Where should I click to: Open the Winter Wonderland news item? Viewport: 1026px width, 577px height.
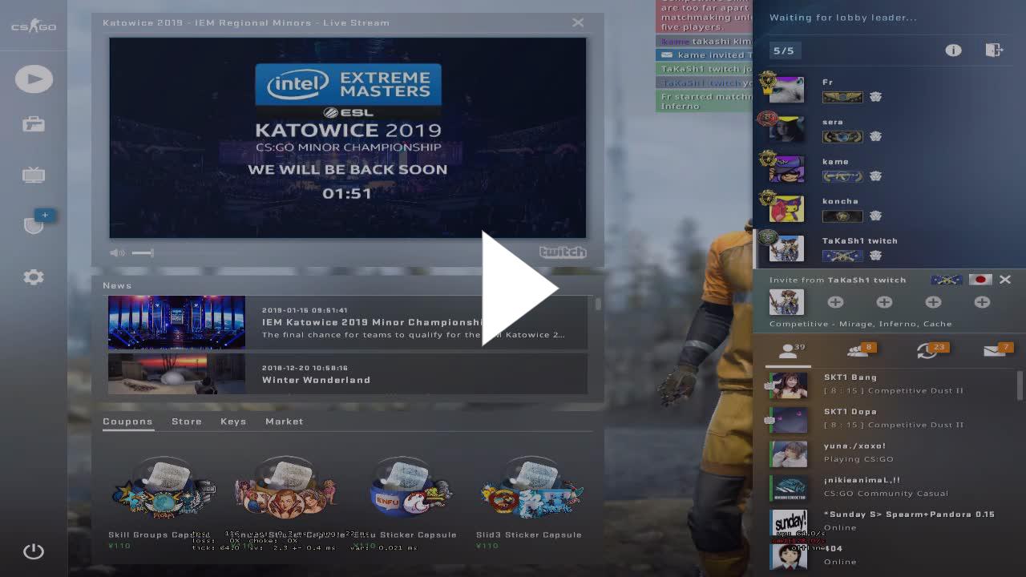click(348, 373)
